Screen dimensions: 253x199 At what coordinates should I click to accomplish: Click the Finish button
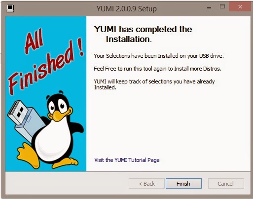(x=183, y=184)
